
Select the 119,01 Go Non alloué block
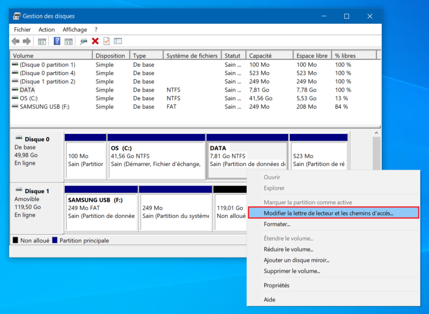coord(230,208)
